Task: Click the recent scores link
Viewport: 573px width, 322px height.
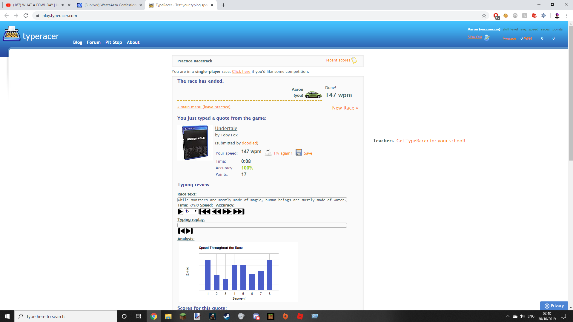Action: (x=338, y=60)
